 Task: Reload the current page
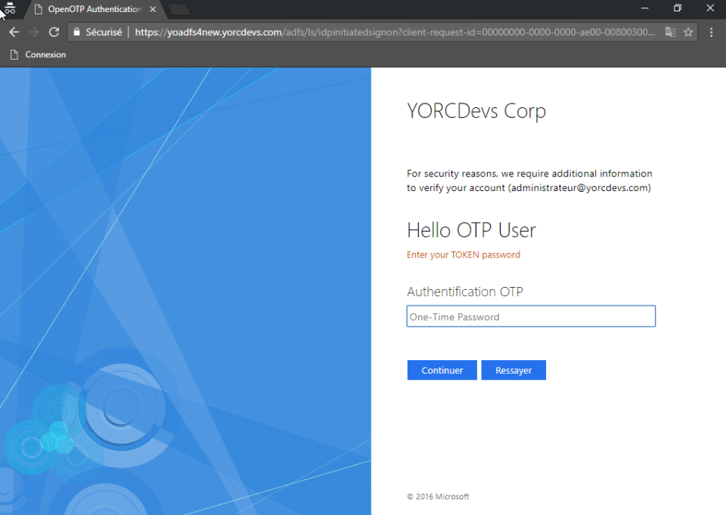coord(54,32)
